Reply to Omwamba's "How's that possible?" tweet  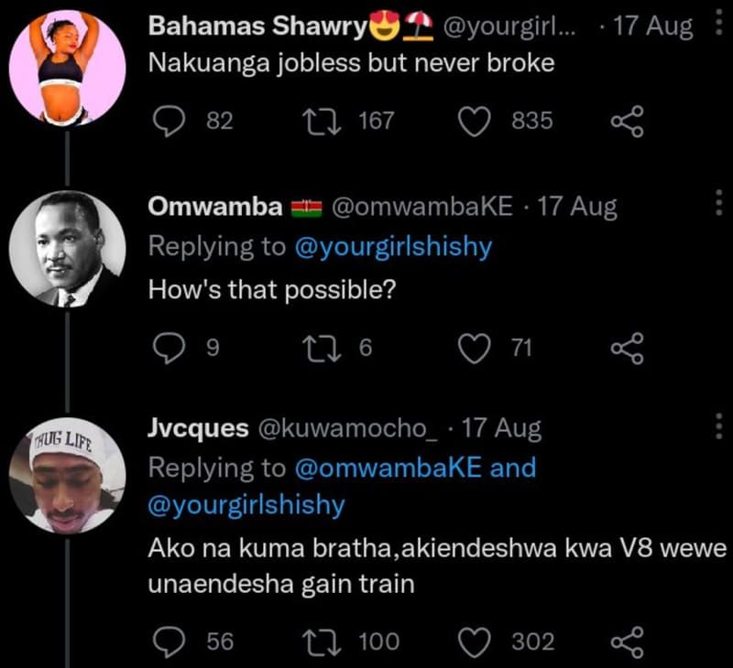pos(165,348)
